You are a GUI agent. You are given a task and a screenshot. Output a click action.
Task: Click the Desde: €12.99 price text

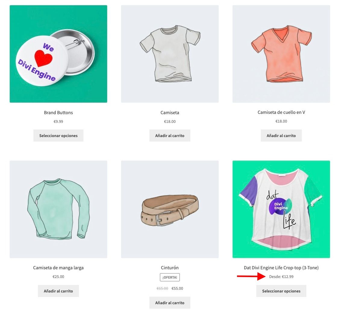click(281, 277)
